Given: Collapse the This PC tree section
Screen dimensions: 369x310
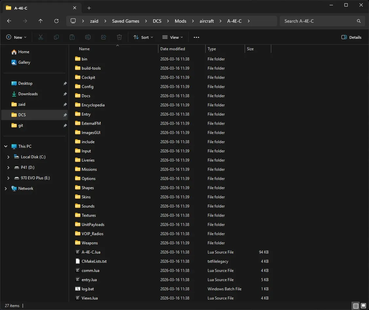Looking at the screenshot, I should [5, 146].
